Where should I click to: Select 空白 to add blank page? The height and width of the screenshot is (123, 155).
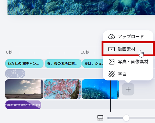click(x=128, y=74)
